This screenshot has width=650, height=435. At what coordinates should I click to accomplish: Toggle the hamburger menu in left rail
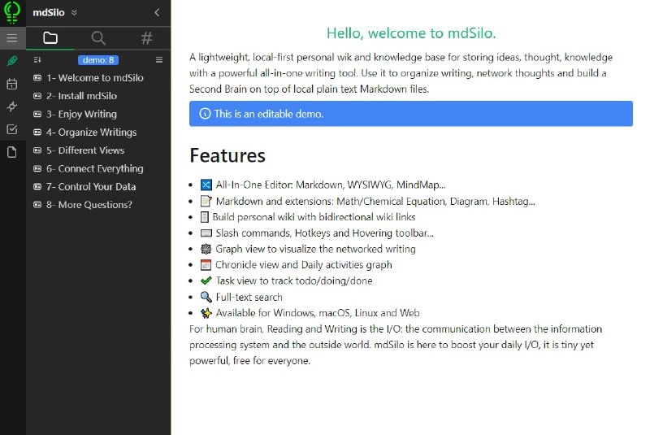point(12,38)
